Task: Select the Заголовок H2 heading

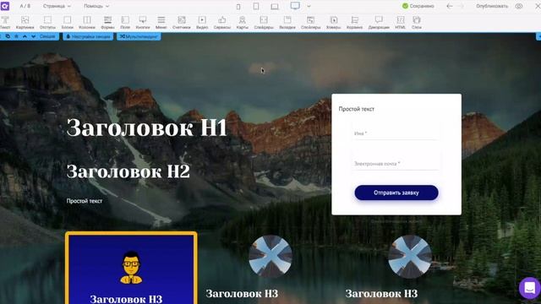Action: [x=128, y=171]
